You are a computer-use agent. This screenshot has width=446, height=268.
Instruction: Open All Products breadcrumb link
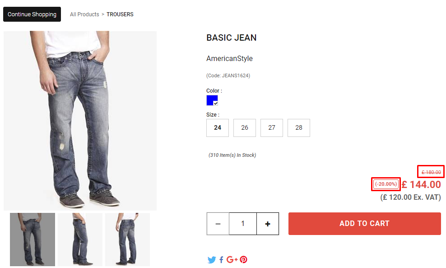84,14
